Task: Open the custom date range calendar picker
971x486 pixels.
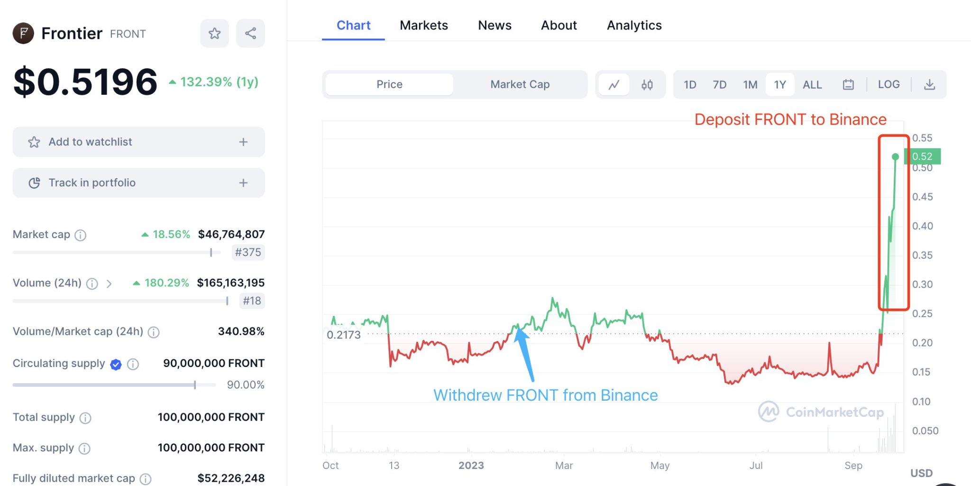Action: [848, 84]
